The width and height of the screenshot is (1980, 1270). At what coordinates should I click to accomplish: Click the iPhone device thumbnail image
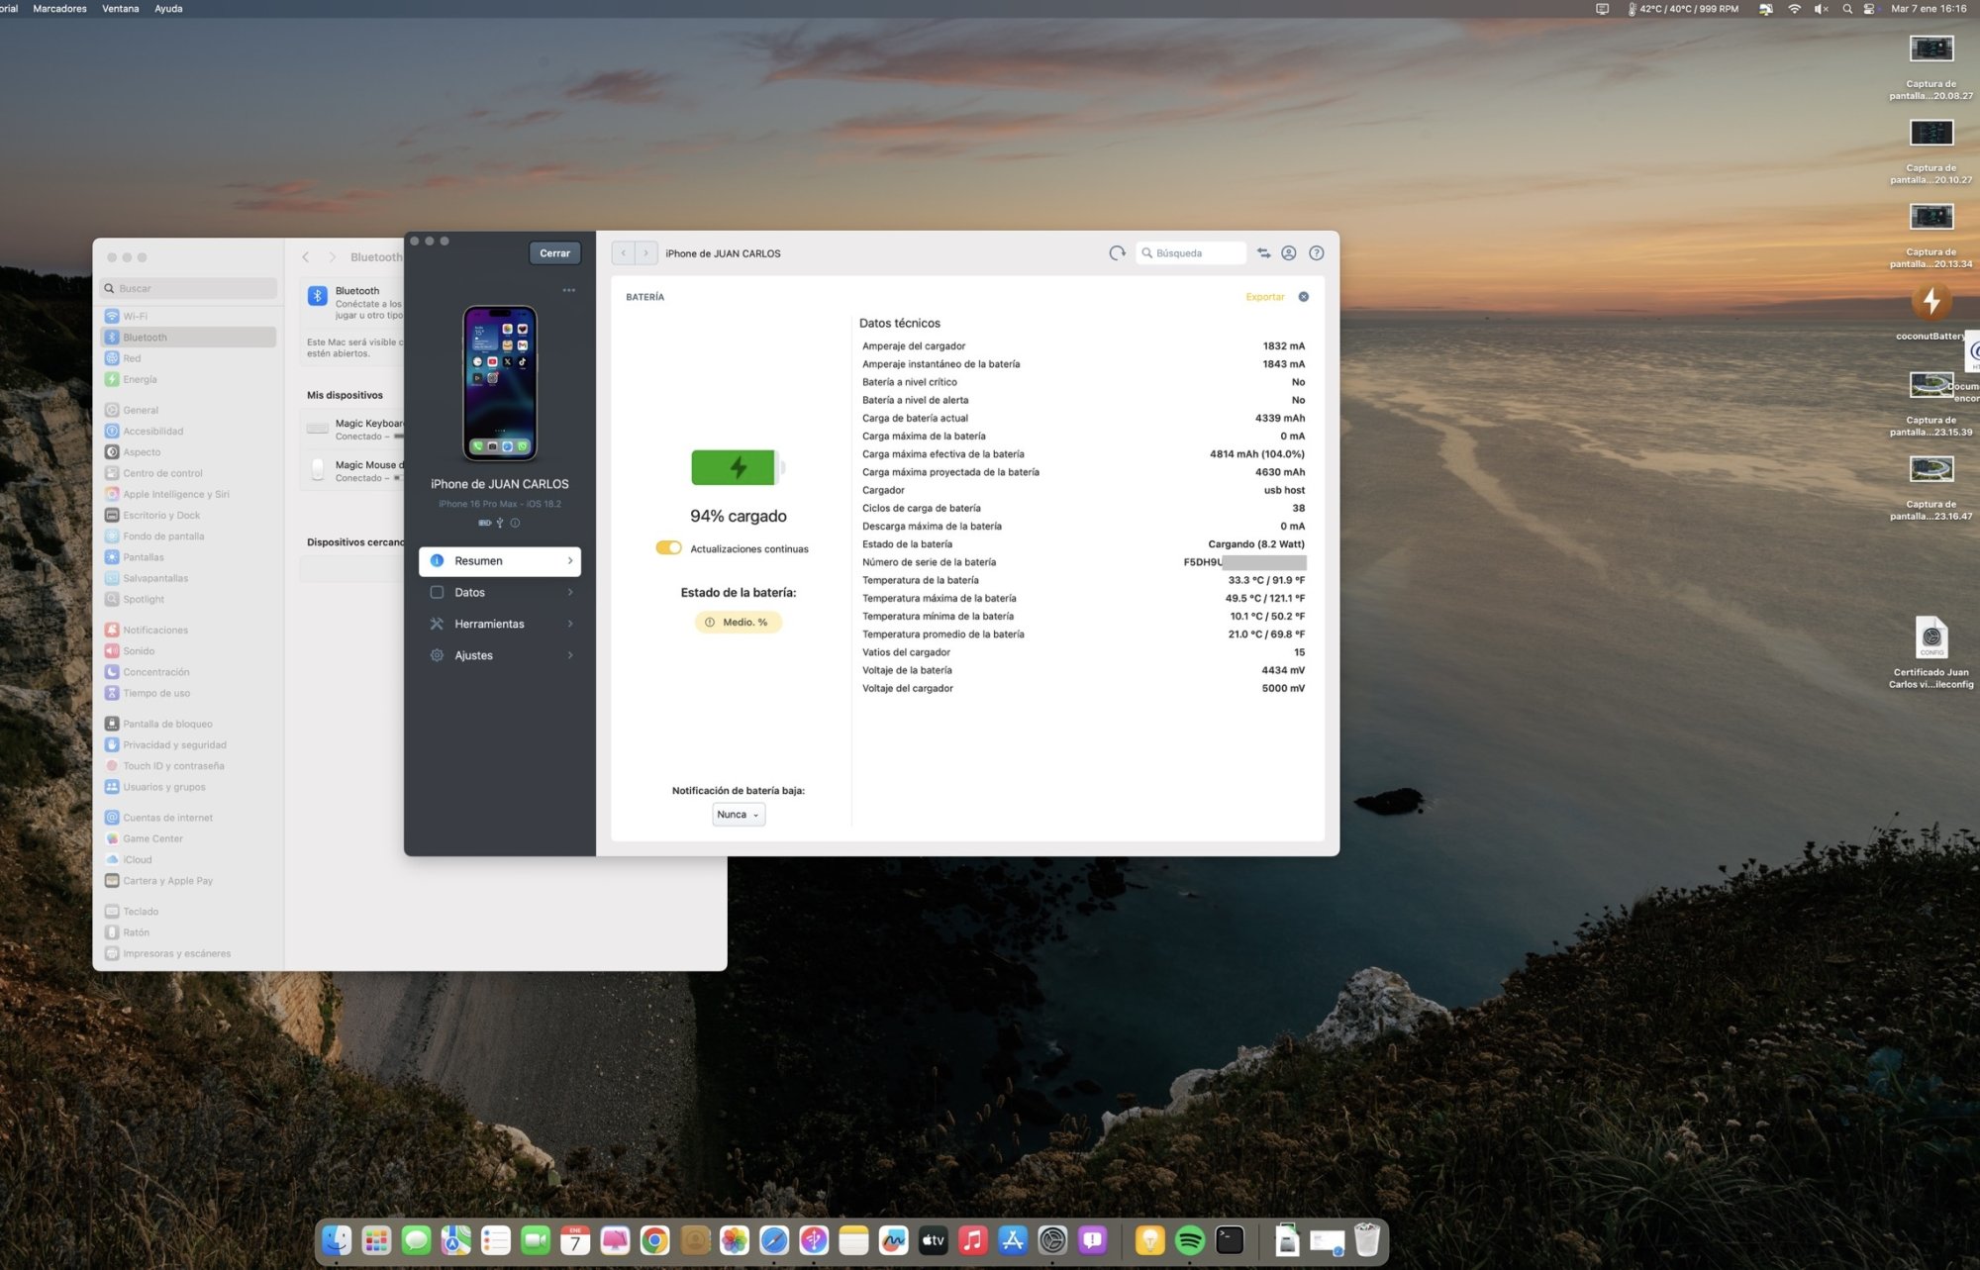coord(500,383)
